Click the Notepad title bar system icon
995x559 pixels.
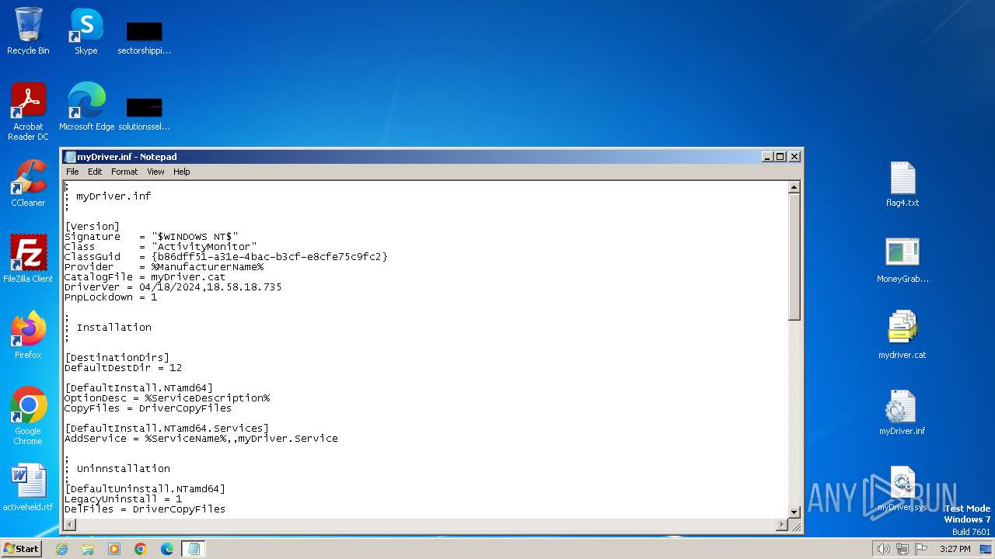(70, 157)
